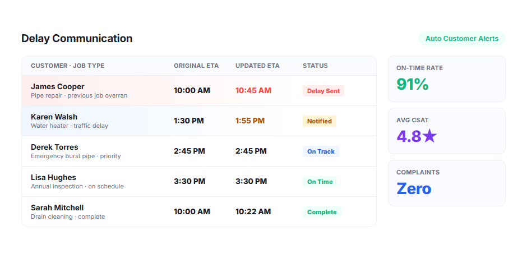Screen dimensions: 527x258
Task: Click 'Emergency burst pipe · priority' text
Action: 76,156
